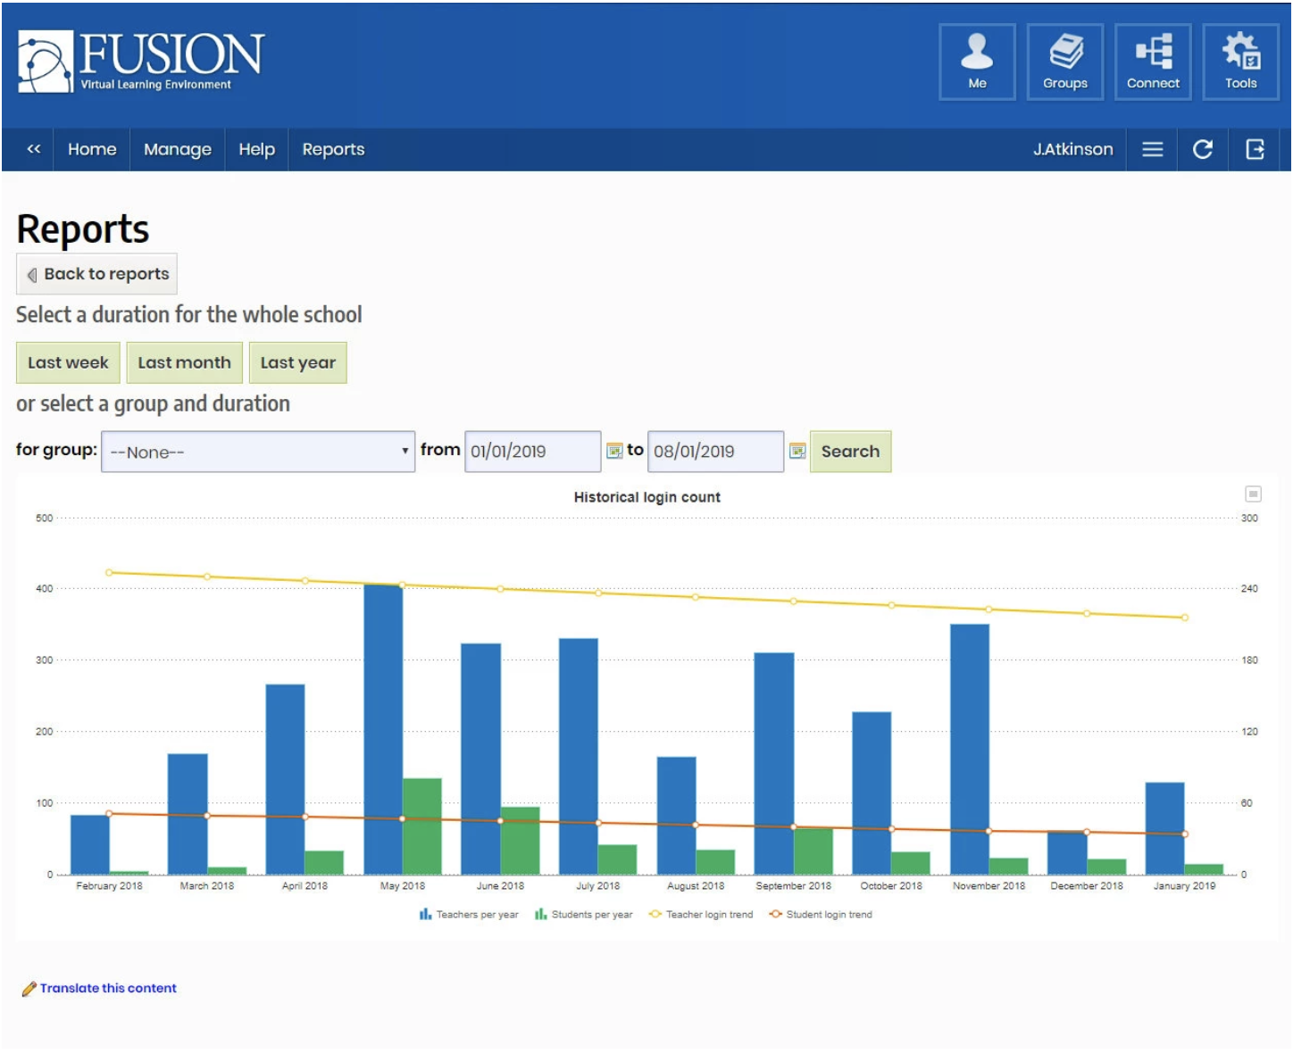Click the logout icon beside refresh
Screen dimensions: 1293x1062
[x=1255, y=149]
